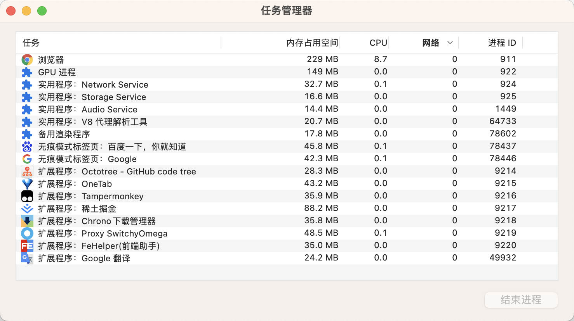This screenshot has height=321, width=574.
Task: Close the 任务管理器 window
Action: [11, 11]
